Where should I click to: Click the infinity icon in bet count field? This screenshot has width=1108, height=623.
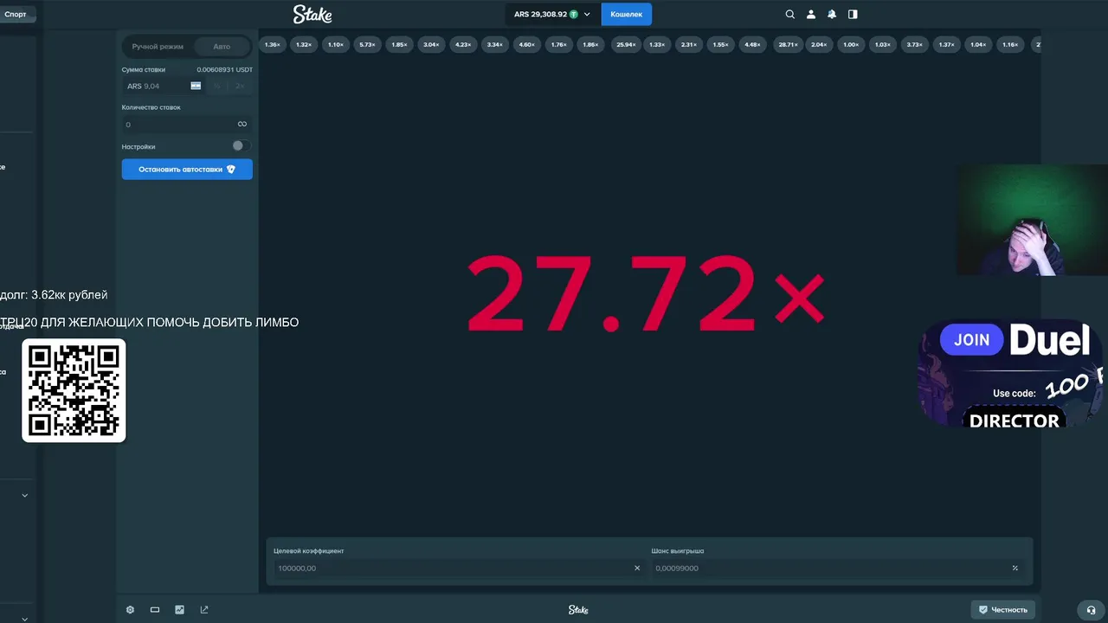tap(242, 124)
